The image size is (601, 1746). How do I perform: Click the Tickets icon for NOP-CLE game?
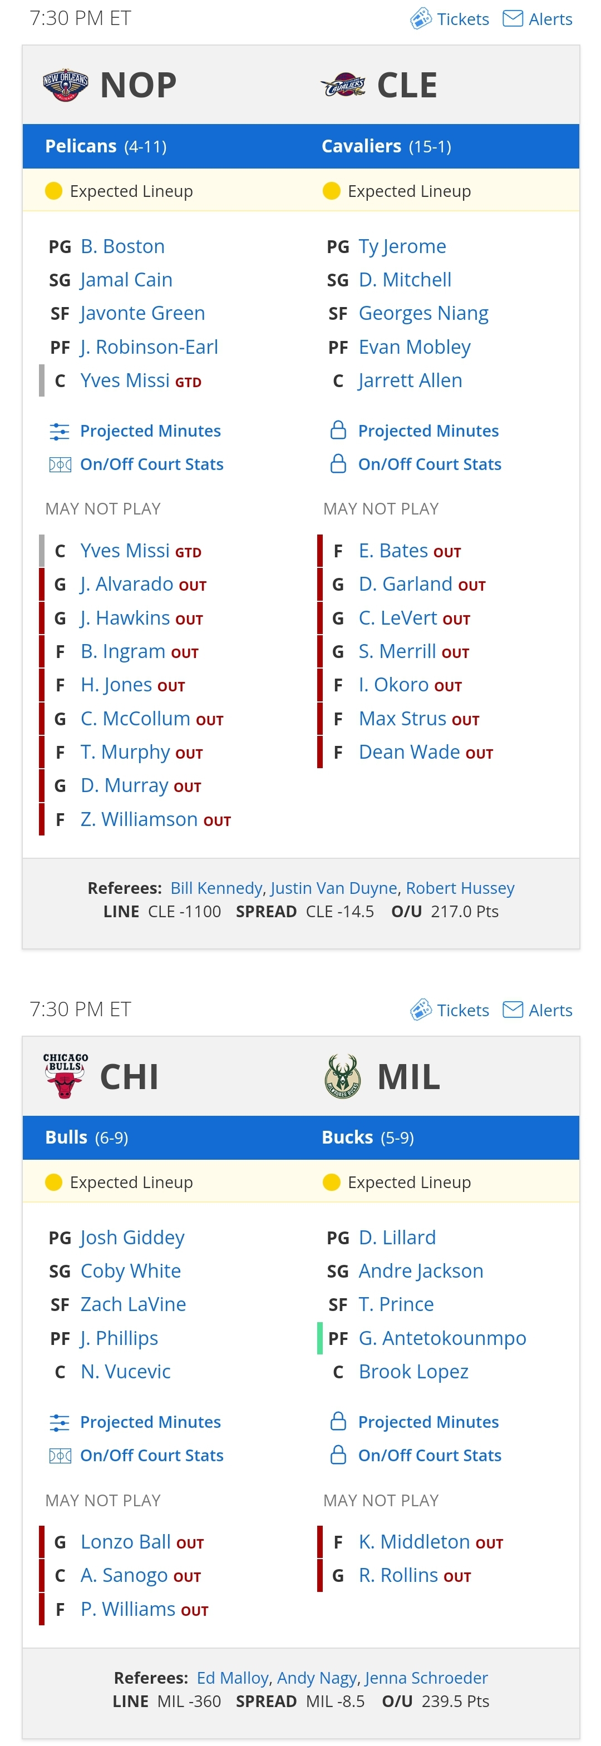coord(421,18)
